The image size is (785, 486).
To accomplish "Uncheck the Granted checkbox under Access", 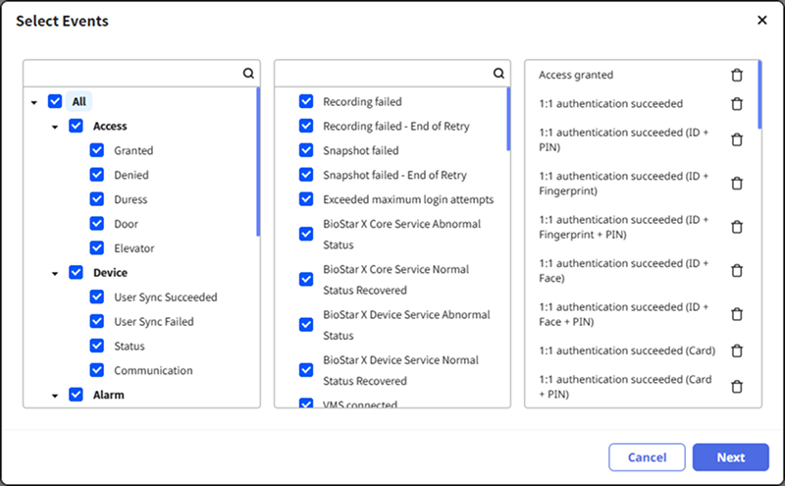I will click(x=97, y=150).
